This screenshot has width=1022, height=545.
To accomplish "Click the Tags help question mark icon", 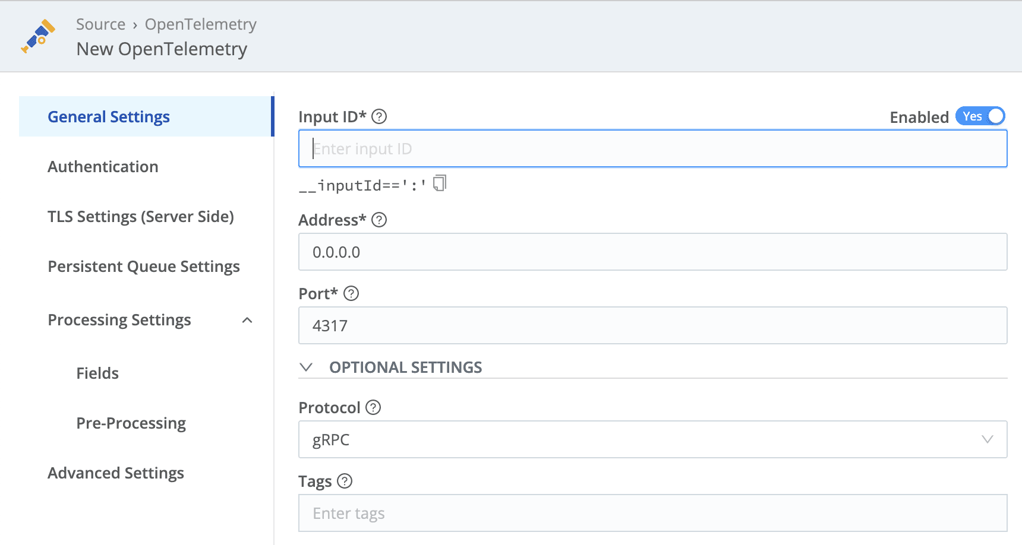I will (x=345, y=481).
